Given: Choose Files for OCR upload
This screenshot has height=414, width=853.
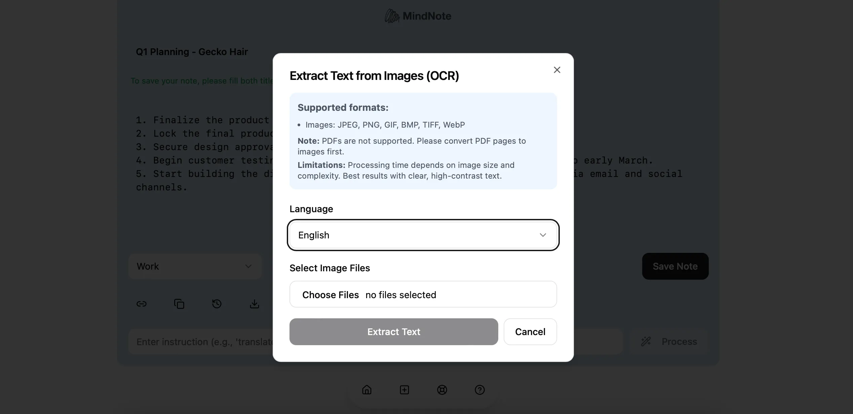Looking at the screenshot, I should [x=330, y=294].
